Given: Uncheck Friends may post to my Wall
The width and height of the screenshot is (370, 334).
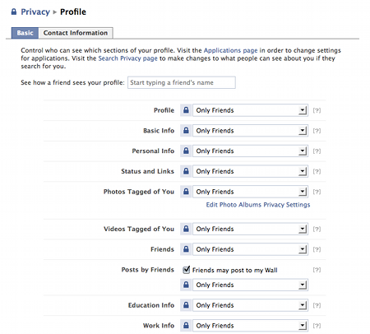Looking at the screenshot, I should click(x=187, y=270).
